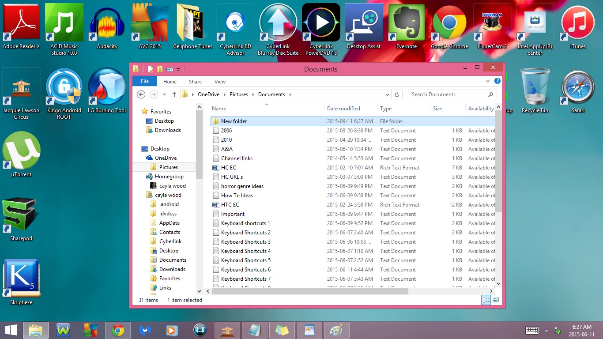Select the HTC EC rich text file

353,205
